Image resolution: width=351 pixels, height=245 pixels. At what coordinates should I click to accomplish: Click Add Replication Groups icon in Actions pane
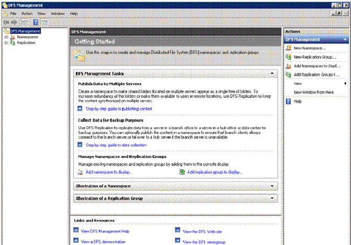point(289,74)
